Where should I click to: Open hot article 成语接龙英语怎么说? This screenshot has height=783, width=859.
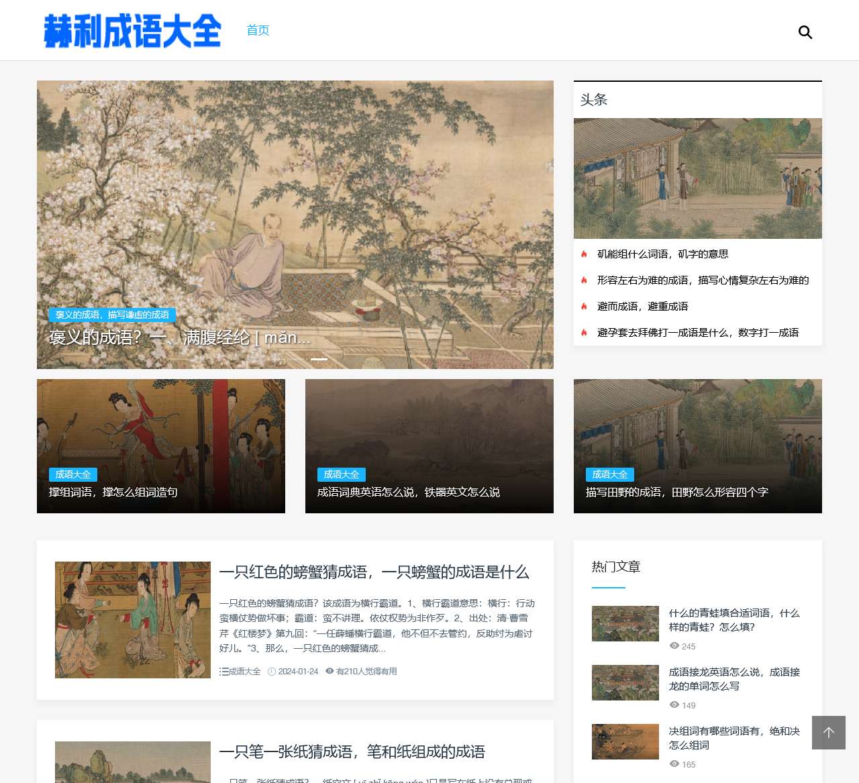point(734,679)
